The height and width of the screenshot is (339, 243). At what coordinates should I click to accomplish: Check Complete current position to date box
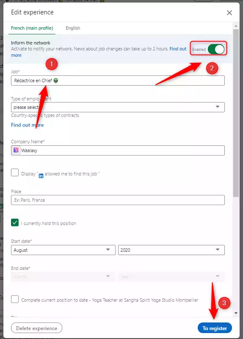click(x=15, y=299)
